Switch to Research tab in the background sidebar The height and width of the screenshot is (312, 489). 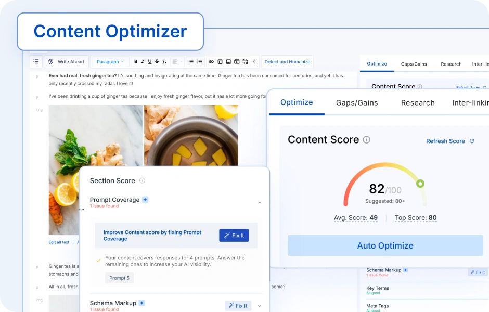[451, 64]
